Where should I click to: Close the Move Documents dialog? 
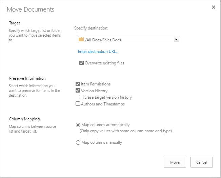214,7
